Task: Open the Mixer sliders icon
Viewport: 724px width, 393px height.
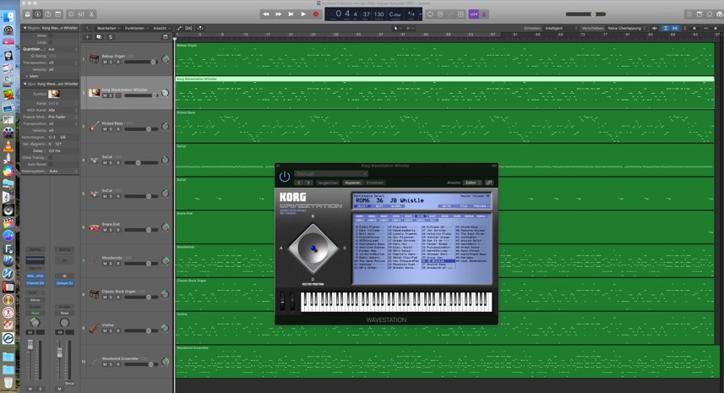Action: [x=81, y=14]
